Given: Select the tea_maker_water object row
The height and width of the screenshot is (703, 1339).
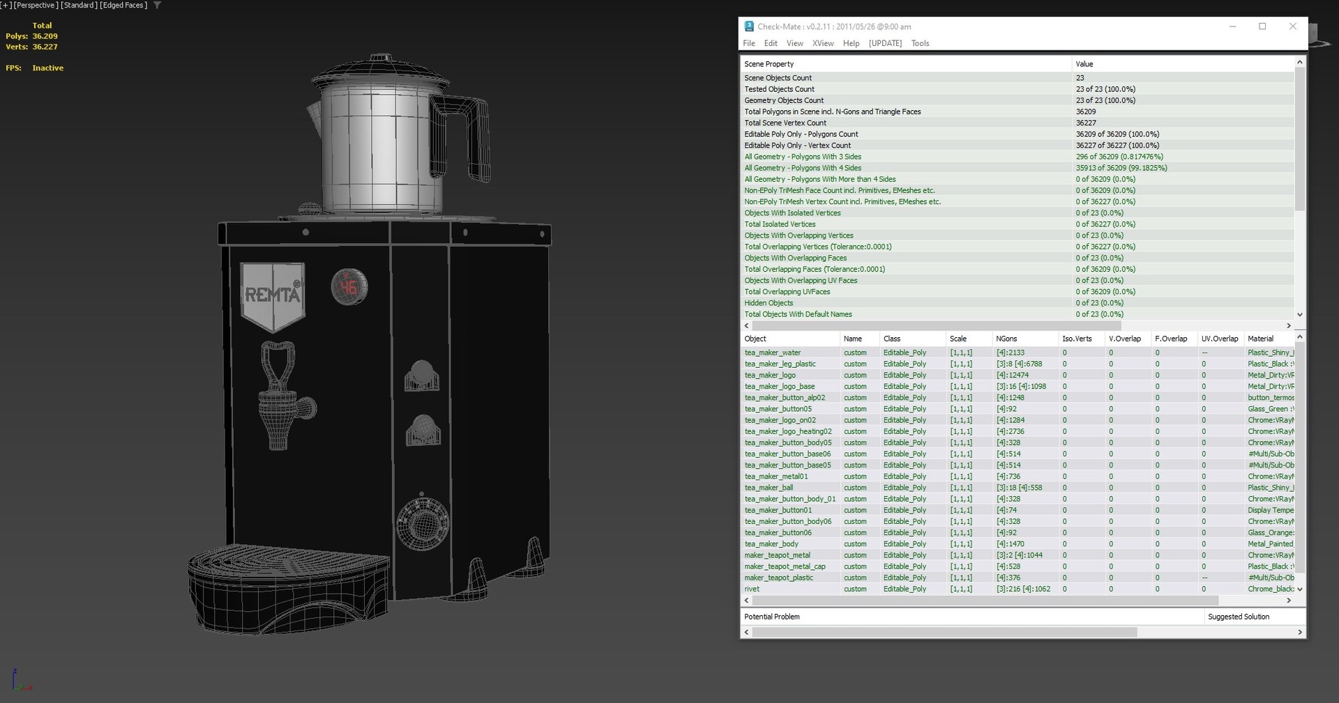Looking at the screenshot, I should coord(1018,353).
